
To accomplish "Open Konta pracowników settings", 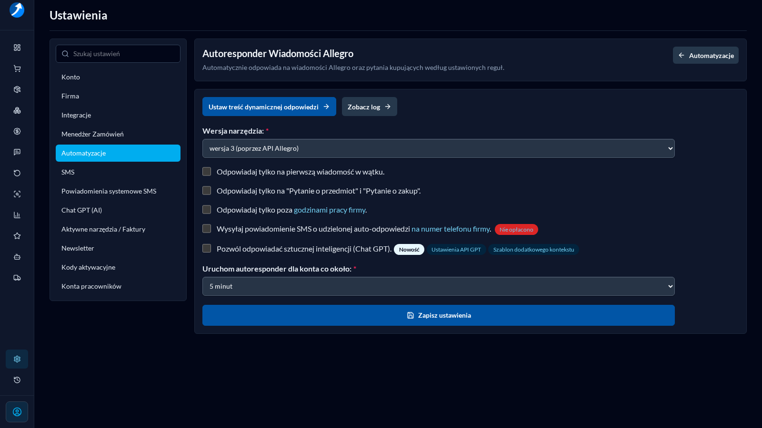I will (x=118, y=286).
